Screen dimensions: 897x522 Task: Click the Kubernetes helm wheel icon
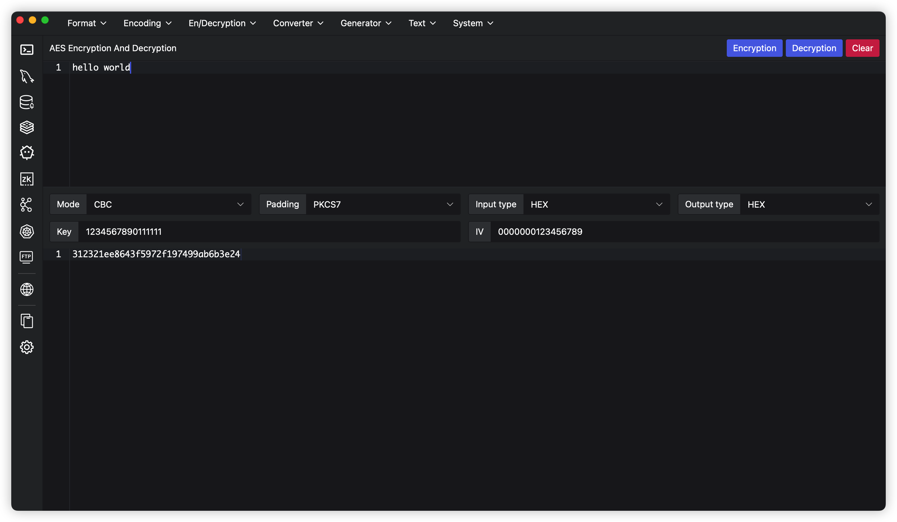(x=27, y=232)
